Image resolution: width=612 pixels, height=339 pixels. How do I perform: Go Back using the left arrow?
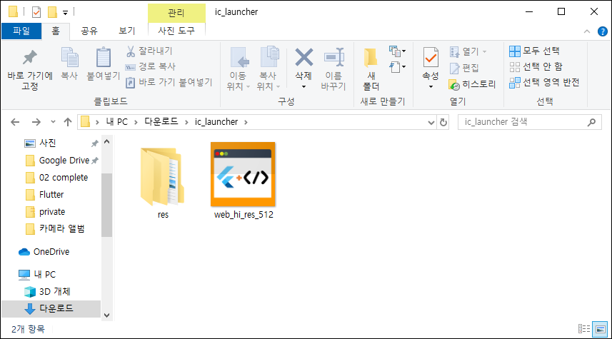[15, 122]
